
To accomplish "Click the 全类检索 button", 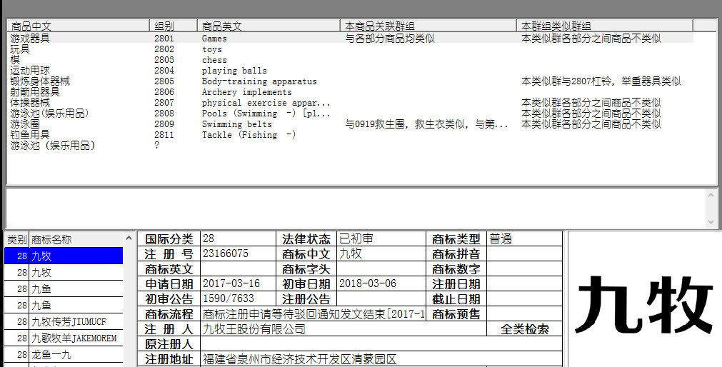I will 524,329.
